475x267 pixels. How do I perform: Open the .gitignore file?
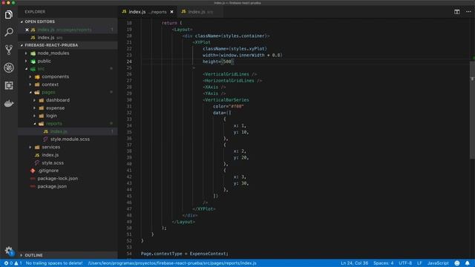[68, 171]
